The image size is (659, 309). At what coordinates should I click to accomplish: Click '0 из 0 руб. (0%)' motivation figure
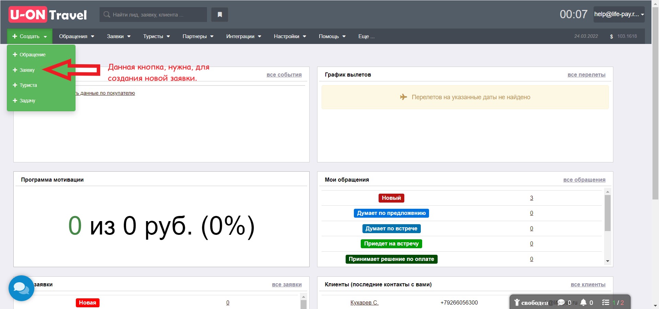coord(161,226)
